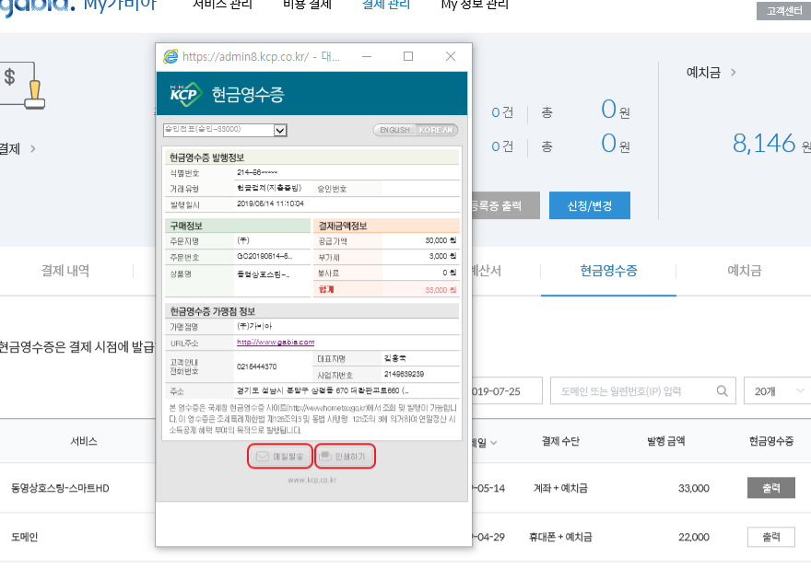Click the 도메인 service row text
Viewport: 811px width, 569px height.
24,538
